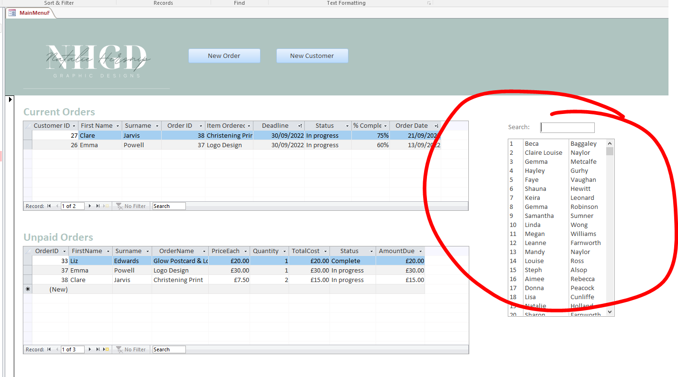Go to first record in Unpaid Orders navigator
Image resolution: width=678 pixels, height=377 pixels.
point(49,349)
